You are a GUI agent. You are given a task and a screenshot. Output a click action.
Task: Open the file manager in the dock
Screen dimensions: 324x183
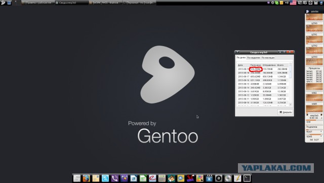click(77, 178)
